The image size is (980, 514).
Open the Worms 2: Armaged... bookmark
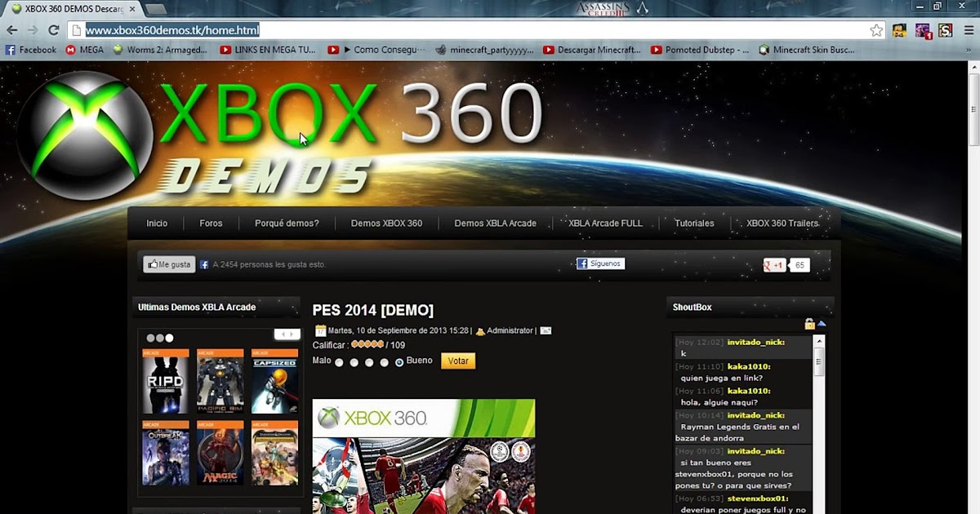click(x=160, y=50)
